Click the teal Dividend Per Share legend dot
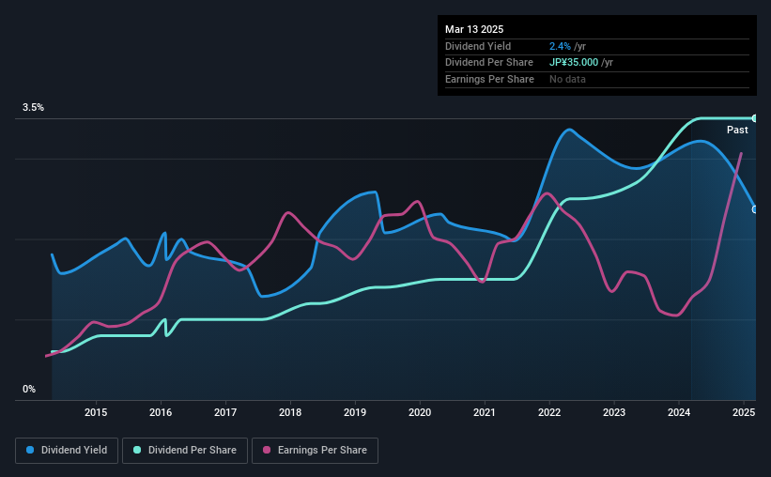 coord(137,450)
